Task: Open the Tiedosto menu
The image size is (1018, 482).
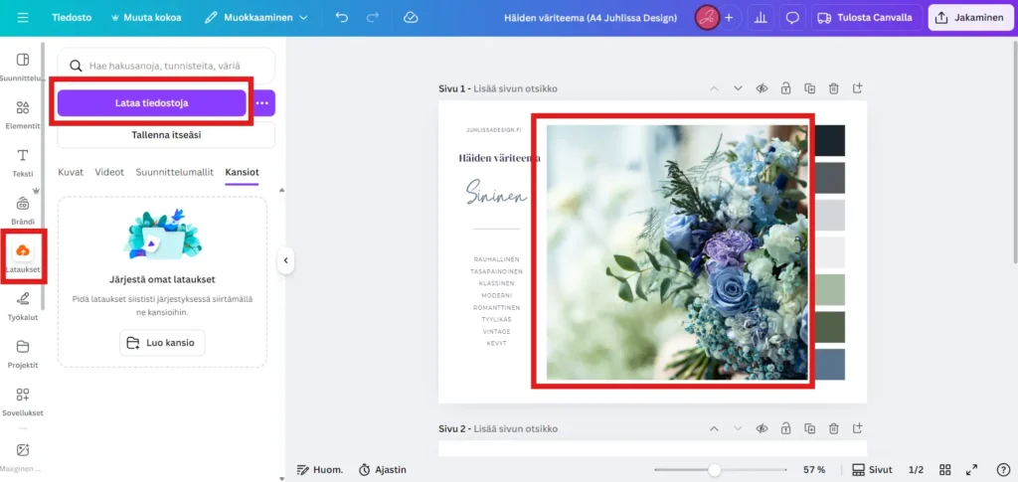Action: [x=72, y=18]
